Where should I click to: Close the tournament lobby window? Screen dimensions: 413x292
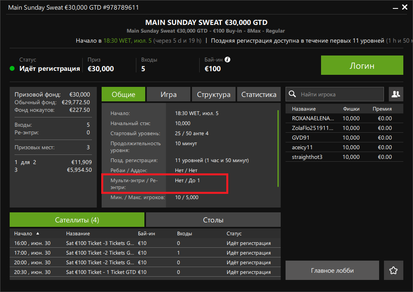click(x=405, y=7)
